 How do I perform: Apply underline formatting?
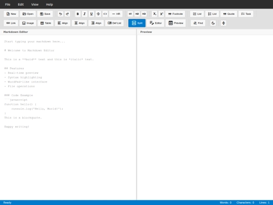pyautogui.click(x=91, y=14)
